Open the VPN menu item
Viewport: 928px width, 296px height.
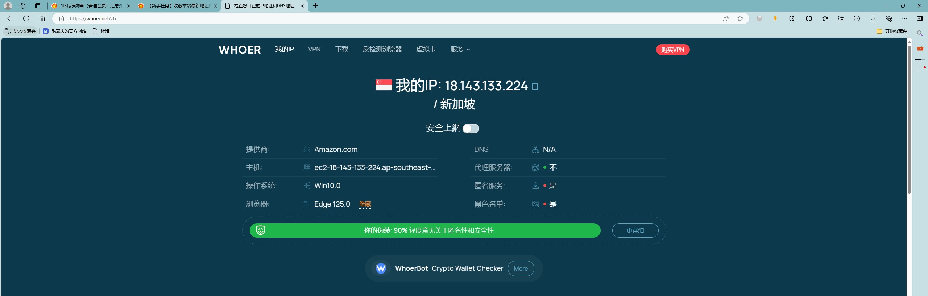click(x=314, y=49)
